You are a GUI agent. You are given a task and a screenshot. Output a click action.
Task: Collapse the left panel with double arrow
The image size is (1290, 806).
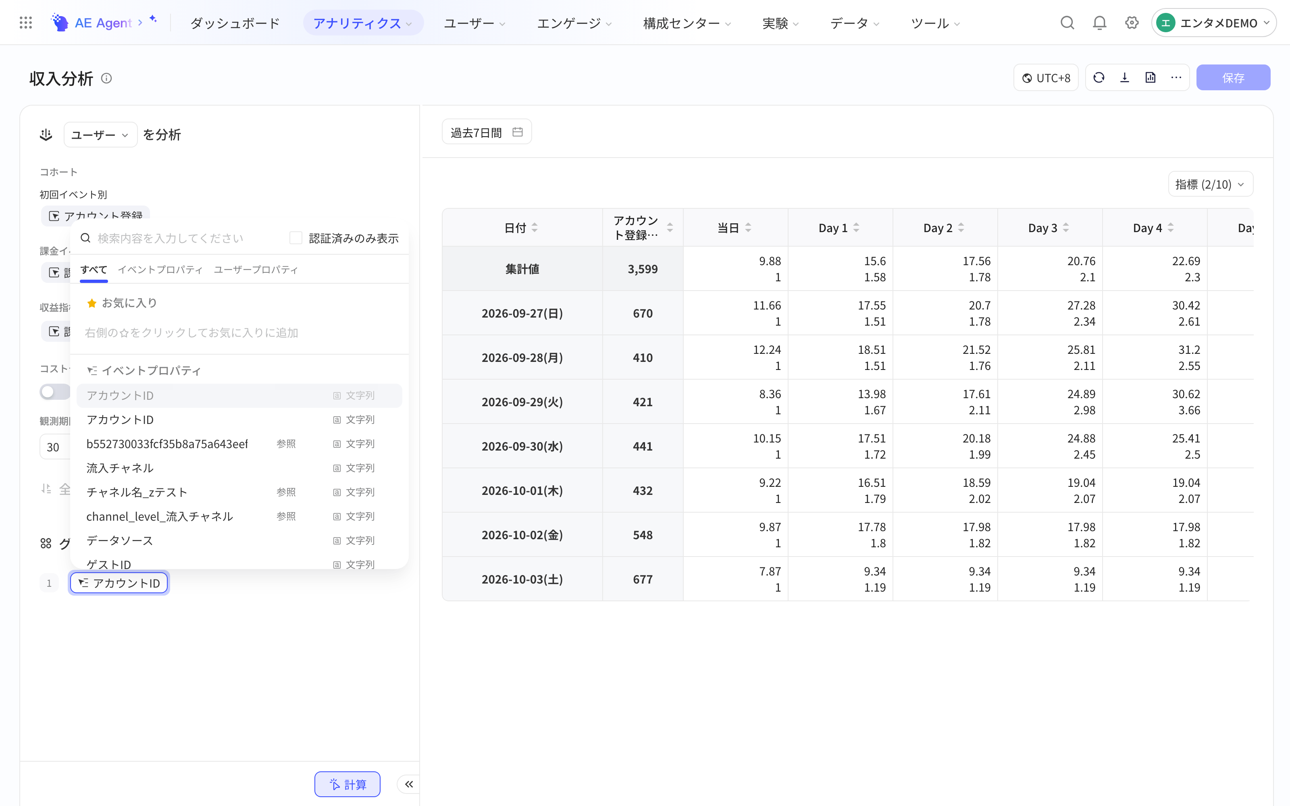409,784
